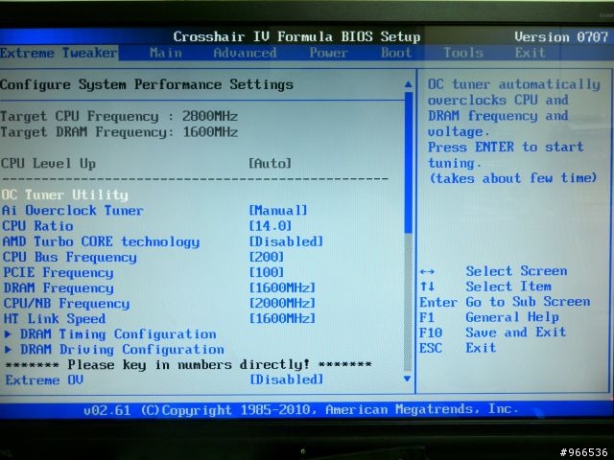Open DRAM Frequency [1600MHz] options
The width and height of the screenshot is (614, 460).
point(282,287)
